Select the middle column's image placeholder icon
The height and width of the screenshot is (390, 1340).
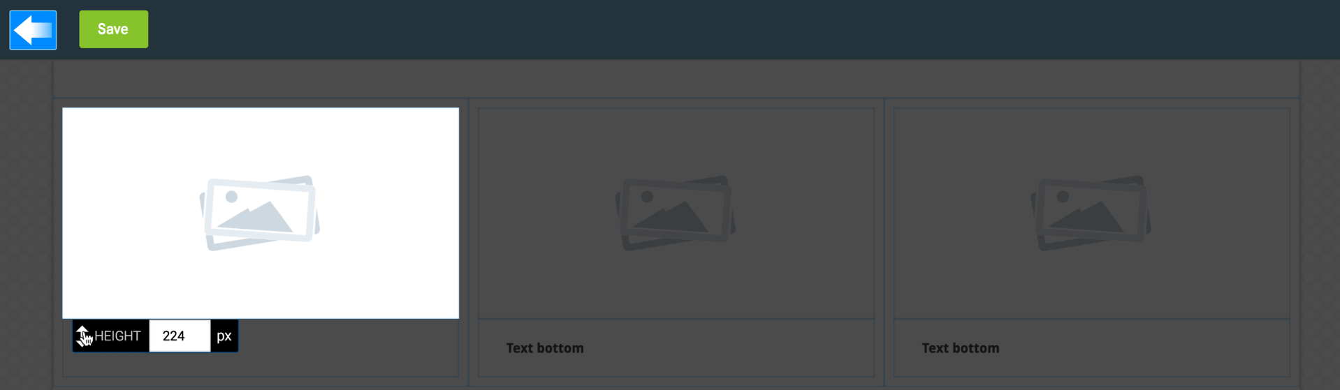point(676,213)
